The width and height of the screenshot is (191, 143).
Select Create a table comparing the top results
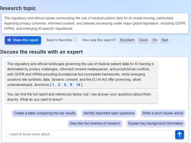point(45,113)
